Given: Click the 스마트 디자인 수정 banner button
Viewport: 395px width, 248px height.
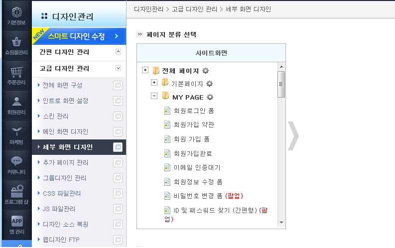Looking at the screenshot, I should (79, 36).
